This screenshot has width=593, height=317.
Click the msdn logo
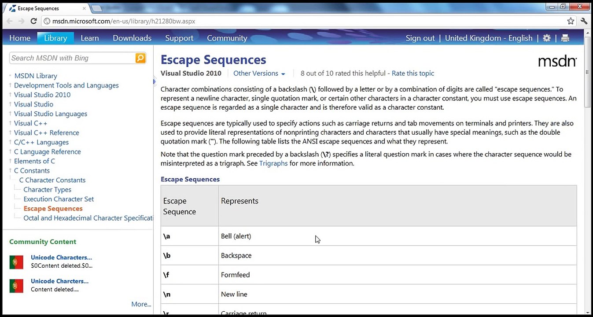[x=557, y=61]
